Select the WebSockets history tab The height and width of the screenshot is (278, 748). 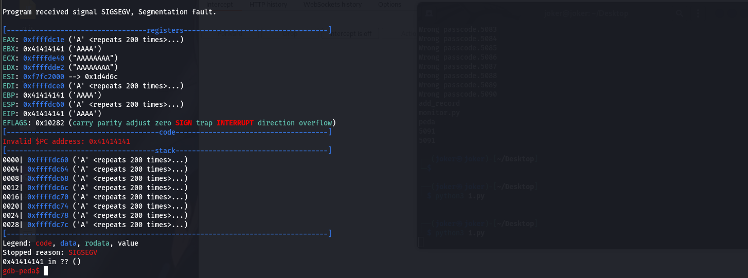coord(332,5)
